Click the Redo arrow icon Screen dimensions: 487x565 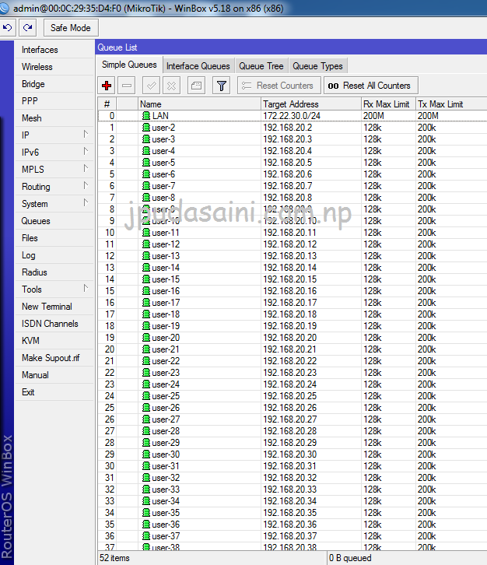(x=28, y=28)
